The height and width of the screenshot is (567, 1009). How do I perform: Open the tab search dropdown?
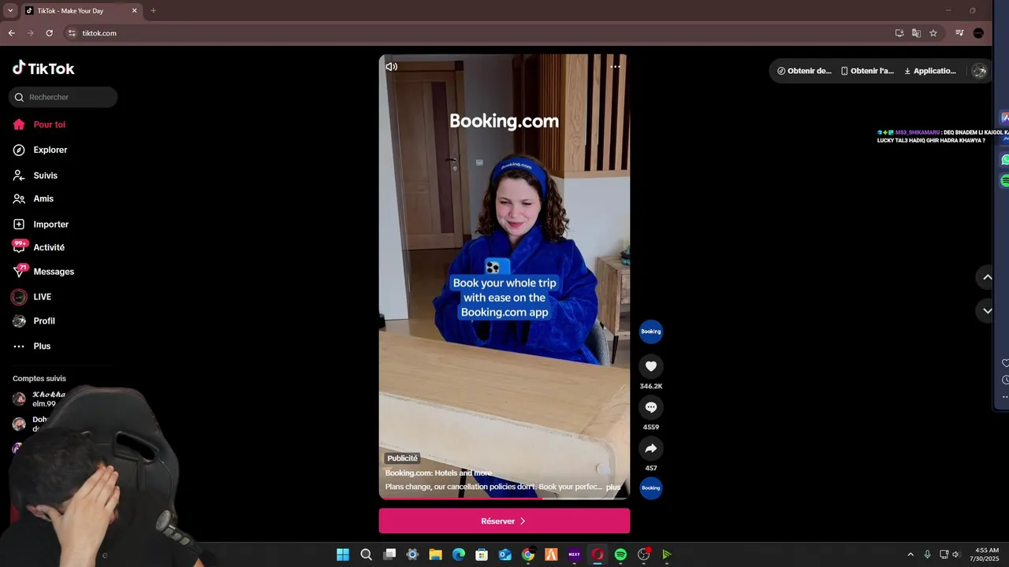(10, 11)
